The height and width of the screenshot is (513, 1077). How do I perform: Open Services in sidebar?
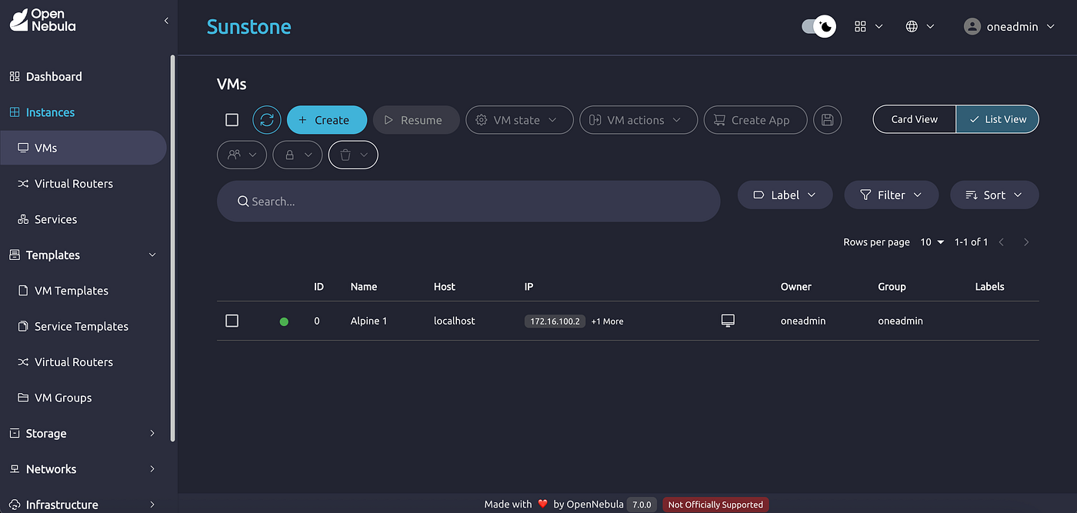tap(83, 219)
